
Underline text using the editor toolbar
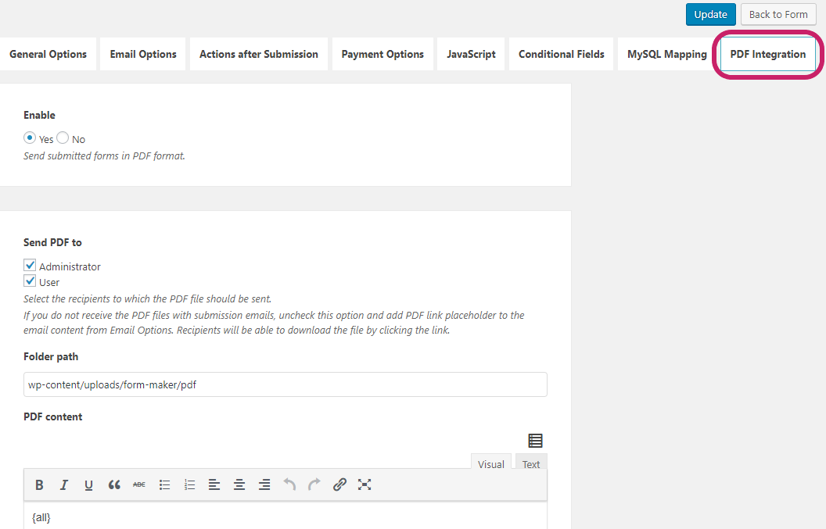(x=88, y=484)
